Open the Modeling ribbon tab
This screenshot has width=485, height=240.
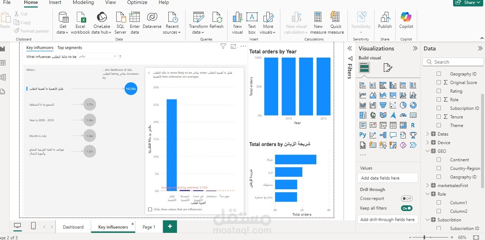point(83,3)
